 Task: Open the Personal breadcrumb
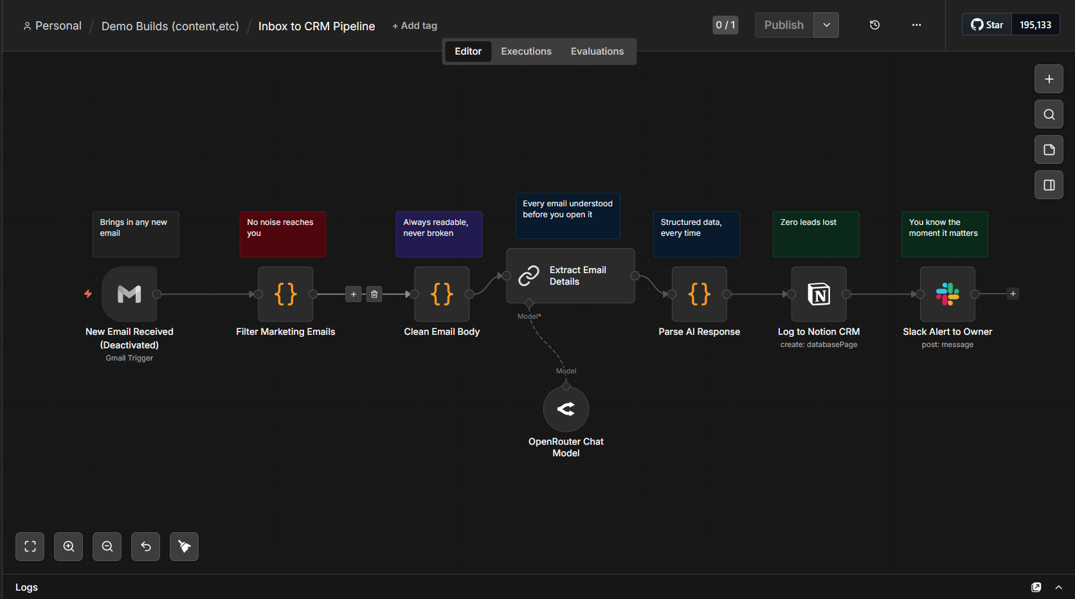point(53,26)
